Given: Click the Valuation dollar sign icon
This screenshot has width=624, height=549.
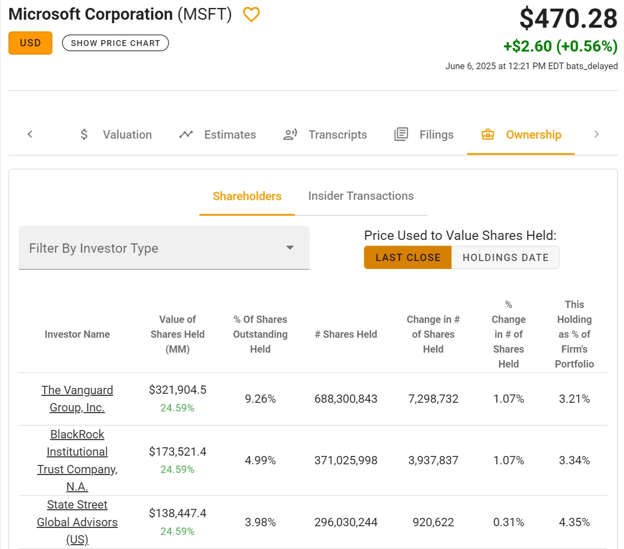Looking at the screenshot, I should [84, 134].
